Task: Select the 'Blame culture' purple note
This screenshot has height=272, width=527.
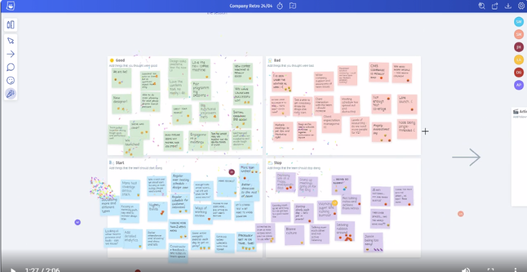Action: point(295,235)
